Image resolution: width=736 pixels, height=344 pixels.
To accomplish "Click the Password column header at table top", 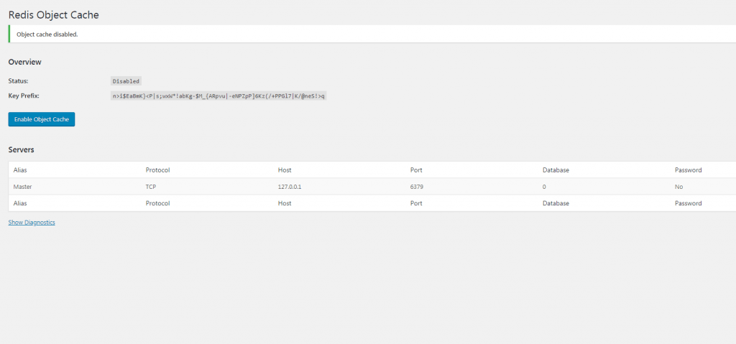I will 688,170.
